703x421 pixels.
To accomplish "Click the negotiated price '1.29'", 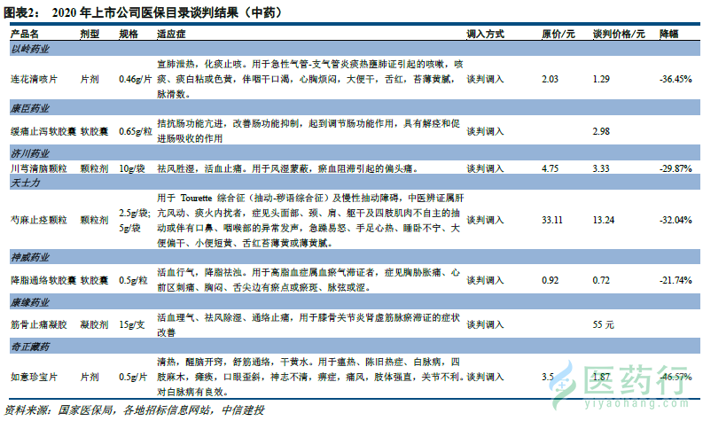I will click(601, 79).
